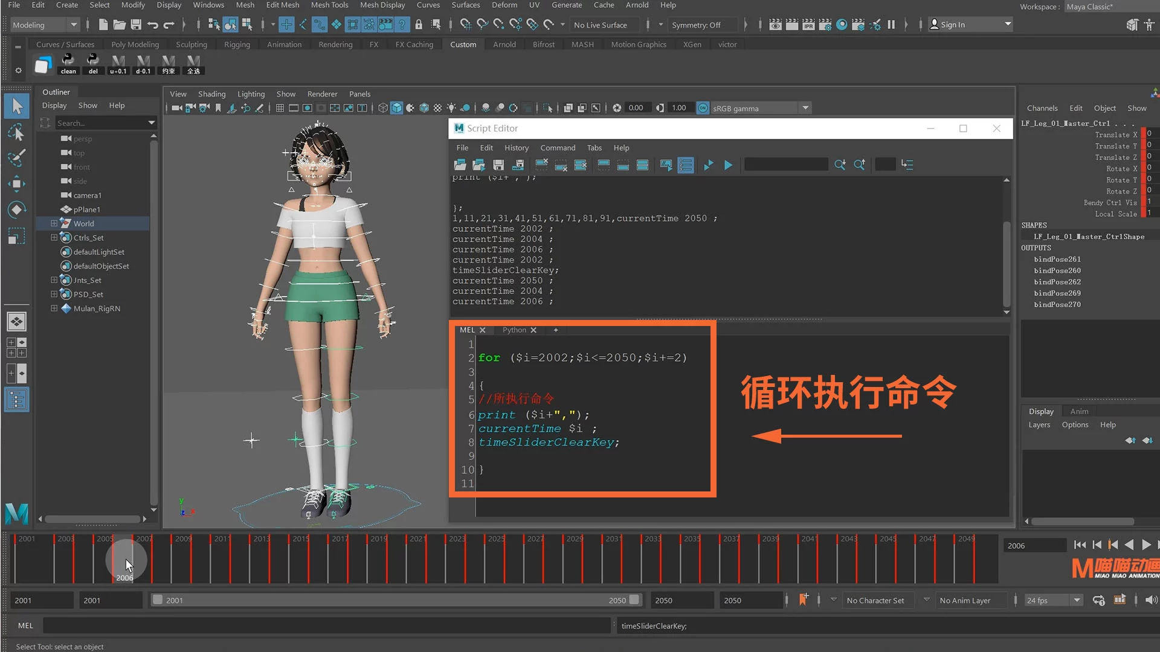Viewport: 1160px width, 652px height.
Task: Open Script Editor History menu
Action: (516, 147)
